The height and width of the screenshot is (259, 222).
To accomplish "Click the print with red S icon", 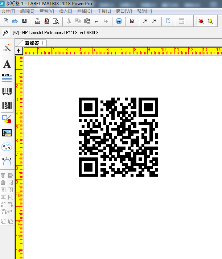I will [47, 21].
